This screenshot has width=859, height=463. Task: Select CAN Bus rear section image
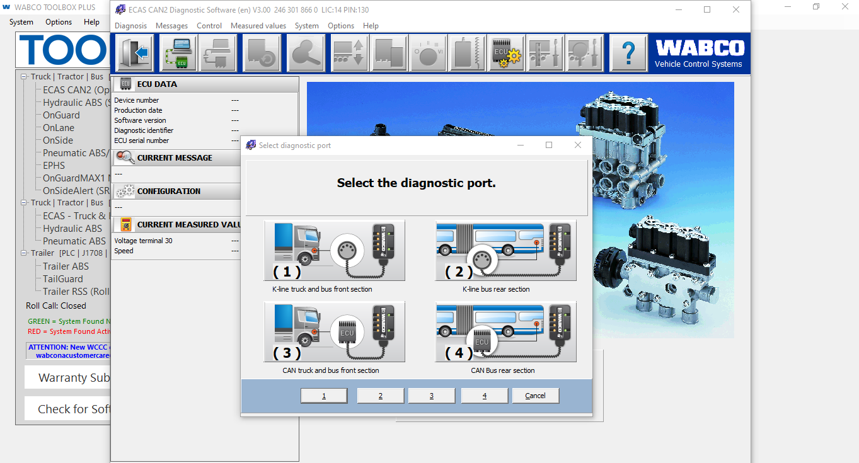point(506,331)
